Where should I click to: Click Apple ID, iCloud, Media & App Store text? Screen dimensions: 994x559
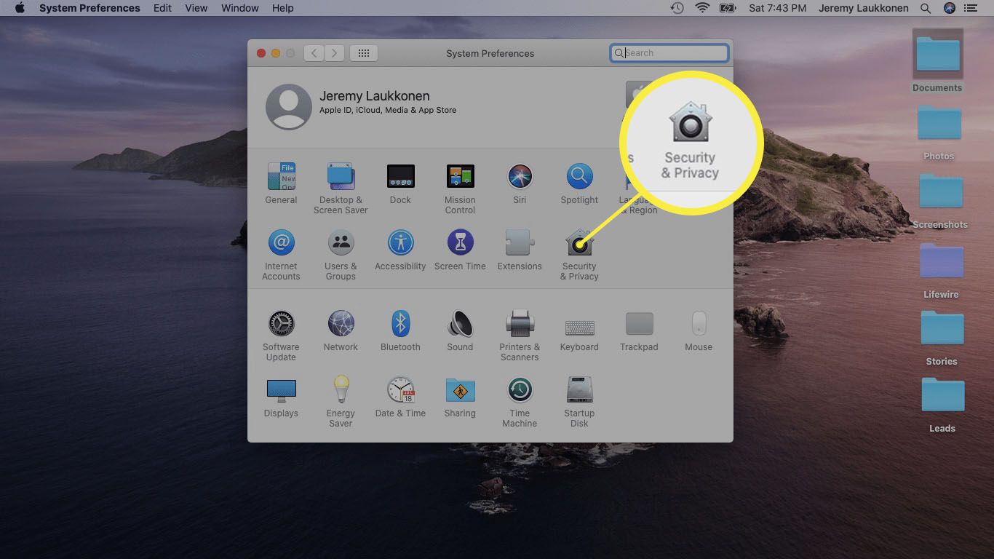click(x=388, y=111)
